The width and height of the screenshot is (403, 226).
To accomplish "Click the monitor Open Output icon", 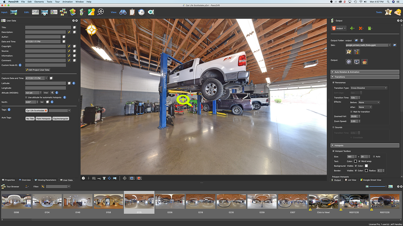I will [357, 62].
